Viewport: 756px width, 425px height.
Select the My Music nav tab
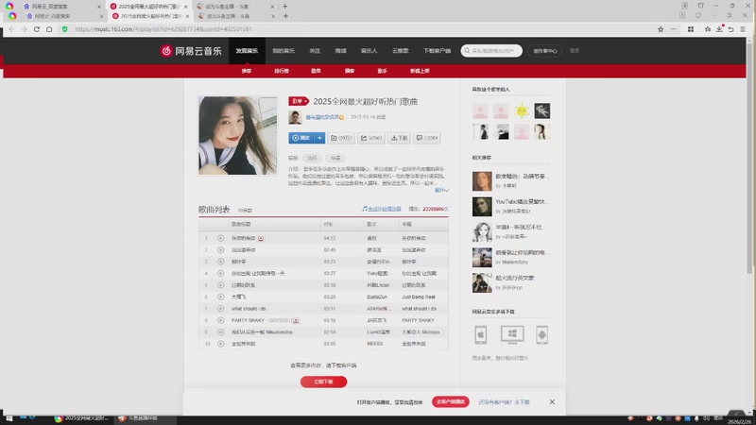[283, 51]
